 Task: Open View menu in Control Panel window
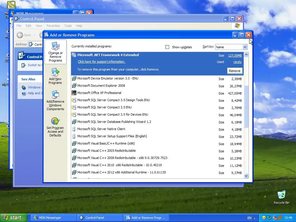click(x=39, y=26)
